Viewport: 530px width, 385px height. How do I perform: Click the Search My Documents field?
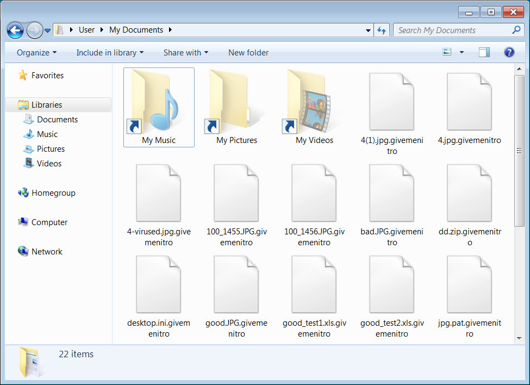click(453, 30)
